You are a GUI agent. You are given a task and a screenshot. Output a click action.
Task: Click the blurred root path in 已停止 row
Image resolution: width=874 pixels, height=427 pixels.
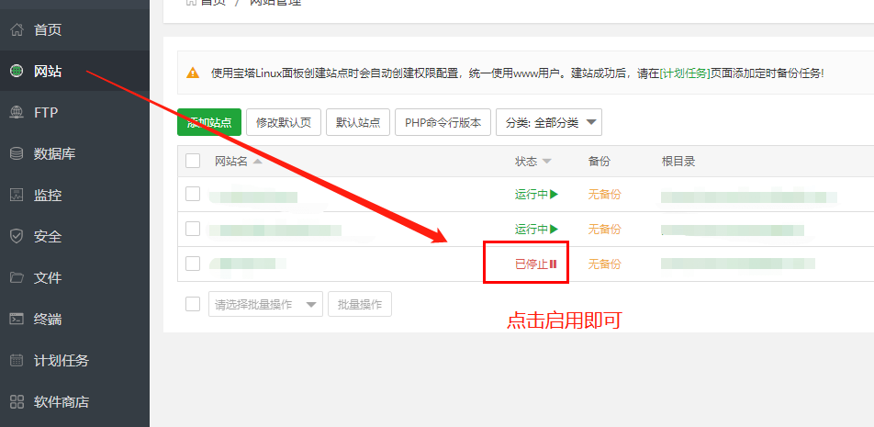click(x=738, y=264)
